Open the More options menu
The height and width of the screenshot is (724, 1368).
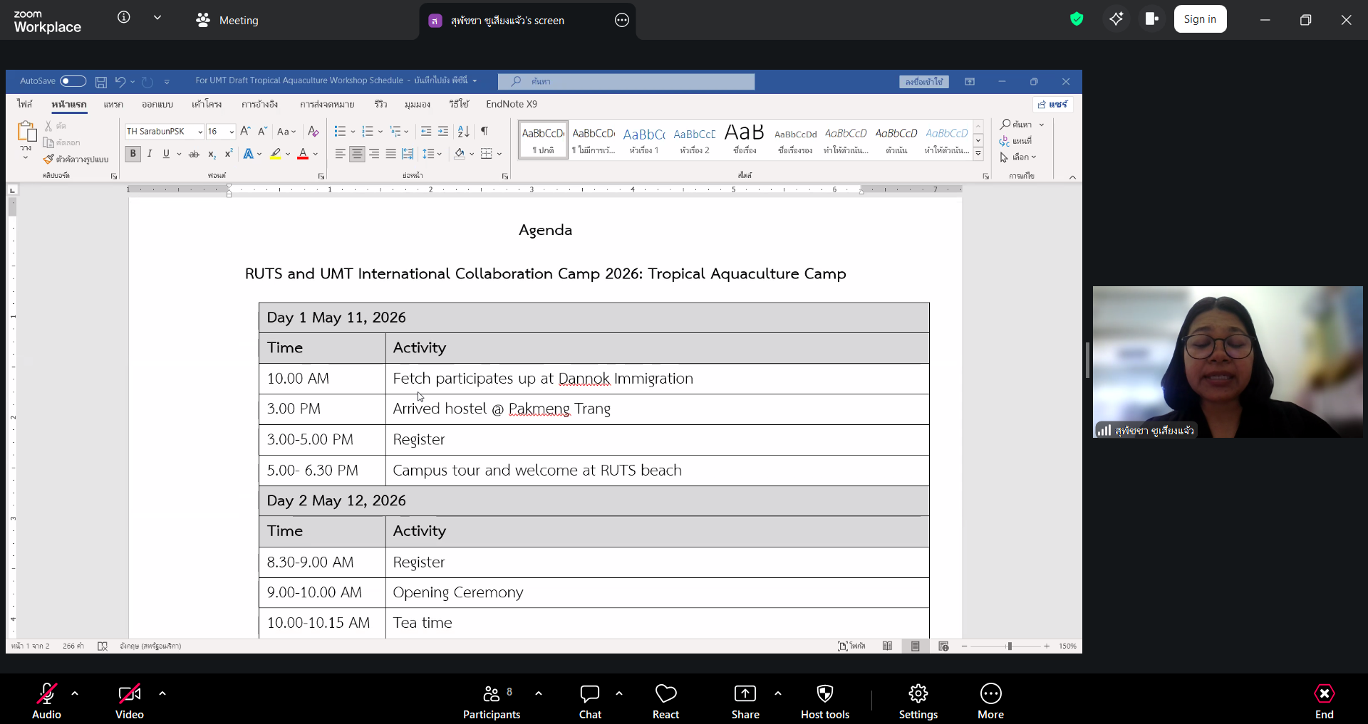click(x=990, y=701)
